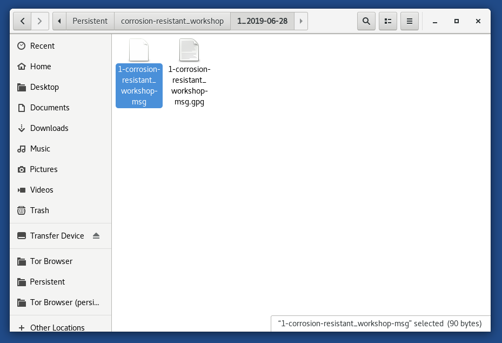Screen dimensions: 502x343
Task: Open the Tor Browser bookmark
Action: [61, 261]
